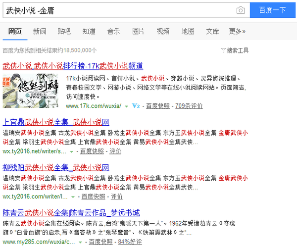
Task: Select the 网页 tab
Action: click(15, 31)
